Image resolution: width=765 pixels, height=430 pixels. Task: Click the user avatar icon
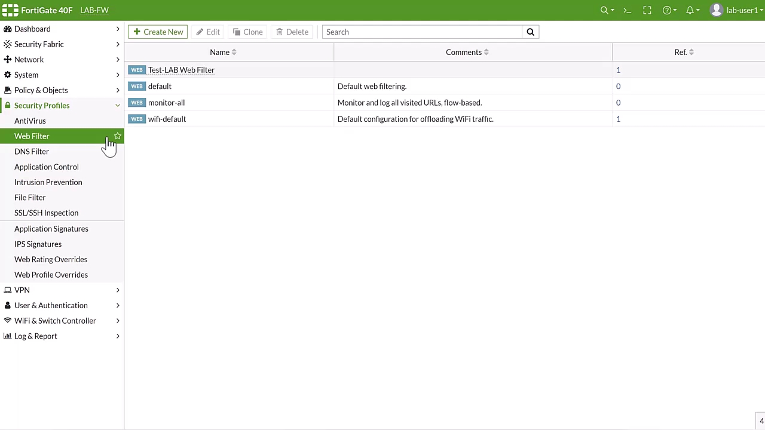tap(716, 10)
